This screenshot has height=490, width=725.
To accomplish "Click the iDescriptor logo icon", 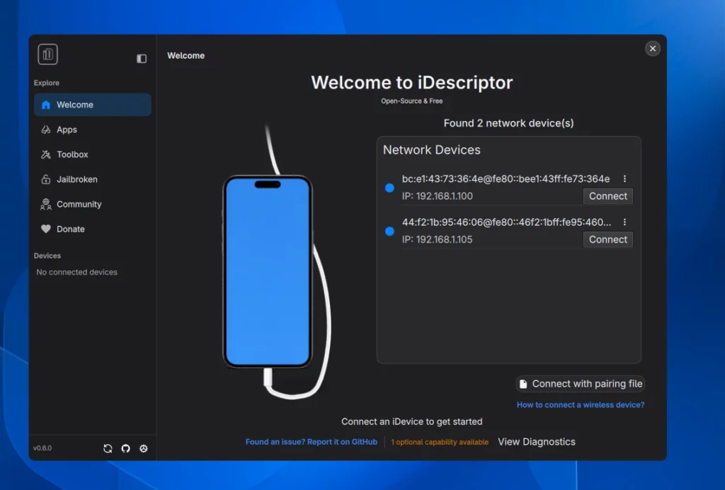I will (x=47, y=55).
